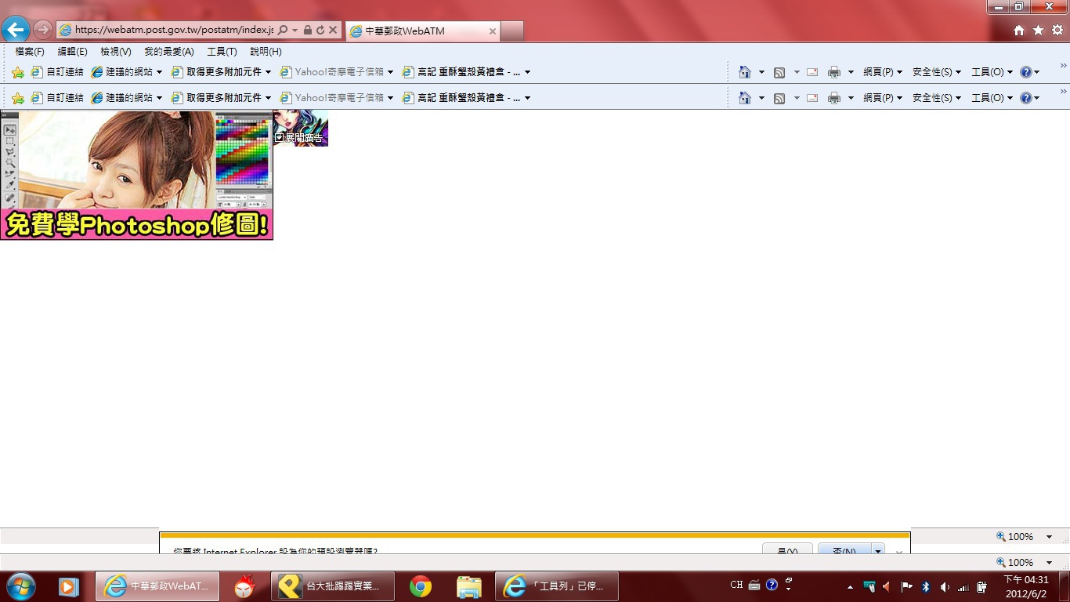The width and height of the screenshot is (1070, 602).
Task: Launch Windows Media Player from the taskbar
Action: (69, 586)
